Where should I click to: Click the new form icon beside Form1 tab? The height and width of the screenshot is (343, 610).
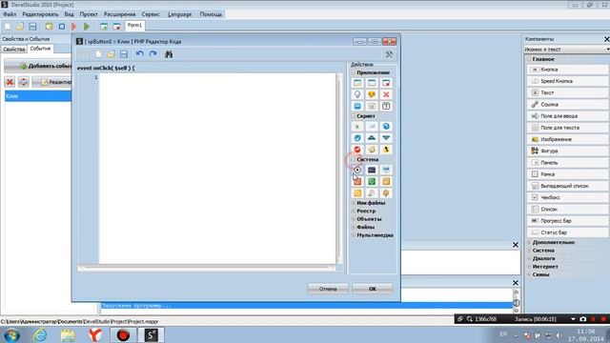tap(104, 27)
